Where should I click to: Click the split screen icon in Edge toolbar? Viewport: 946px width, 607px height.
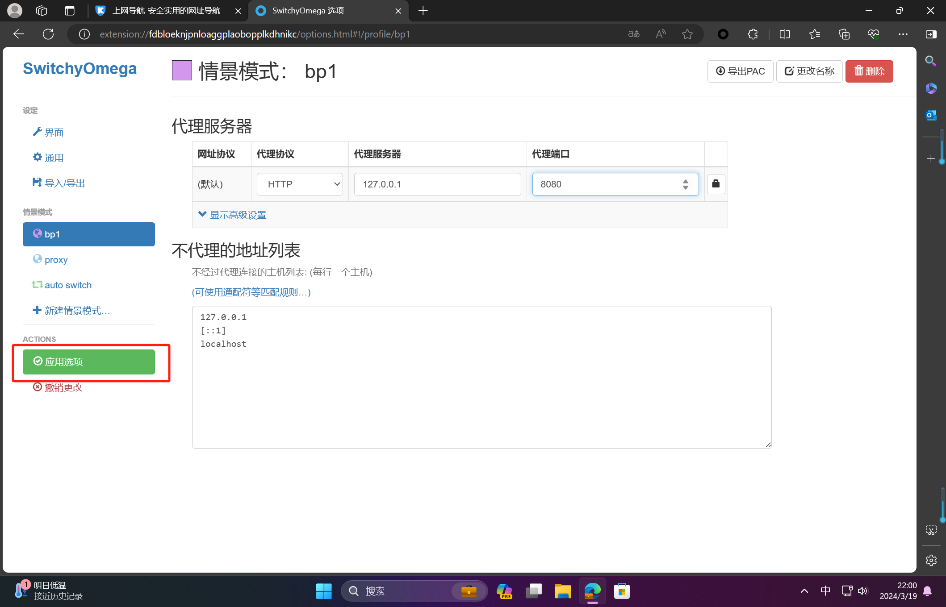785,34
